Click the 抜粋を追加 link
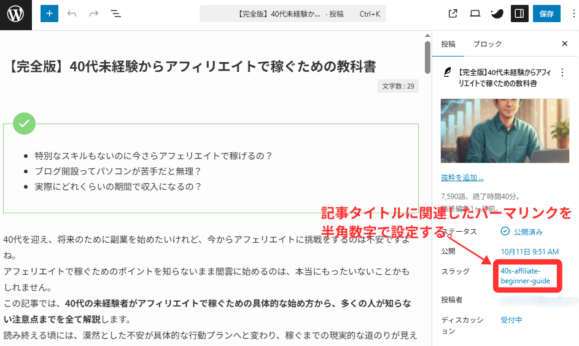 (462, 178)
